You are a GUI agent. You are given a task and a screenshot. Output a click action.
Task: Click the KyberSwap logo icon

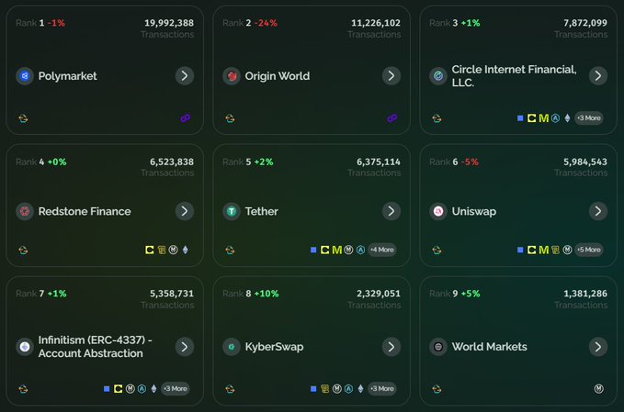click(232, 347)
